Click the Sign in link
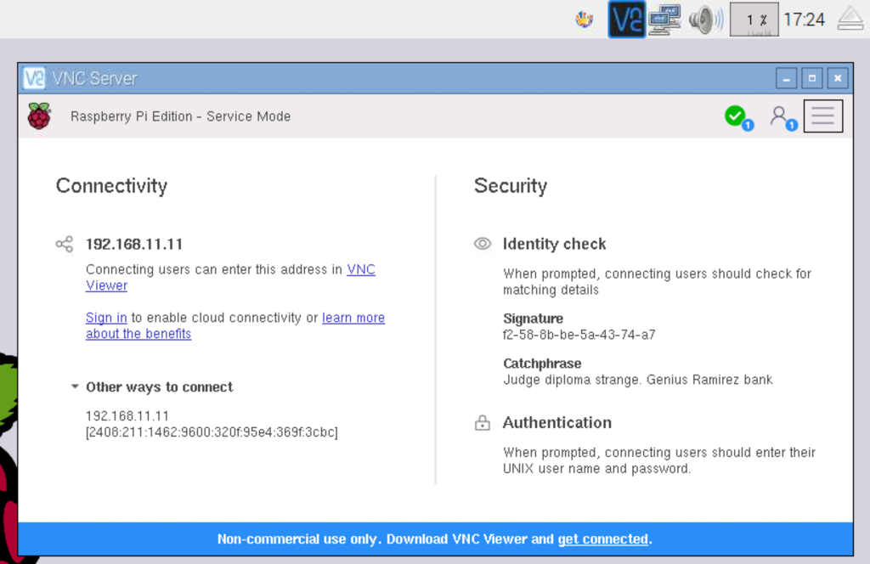 tap(106, 318)
